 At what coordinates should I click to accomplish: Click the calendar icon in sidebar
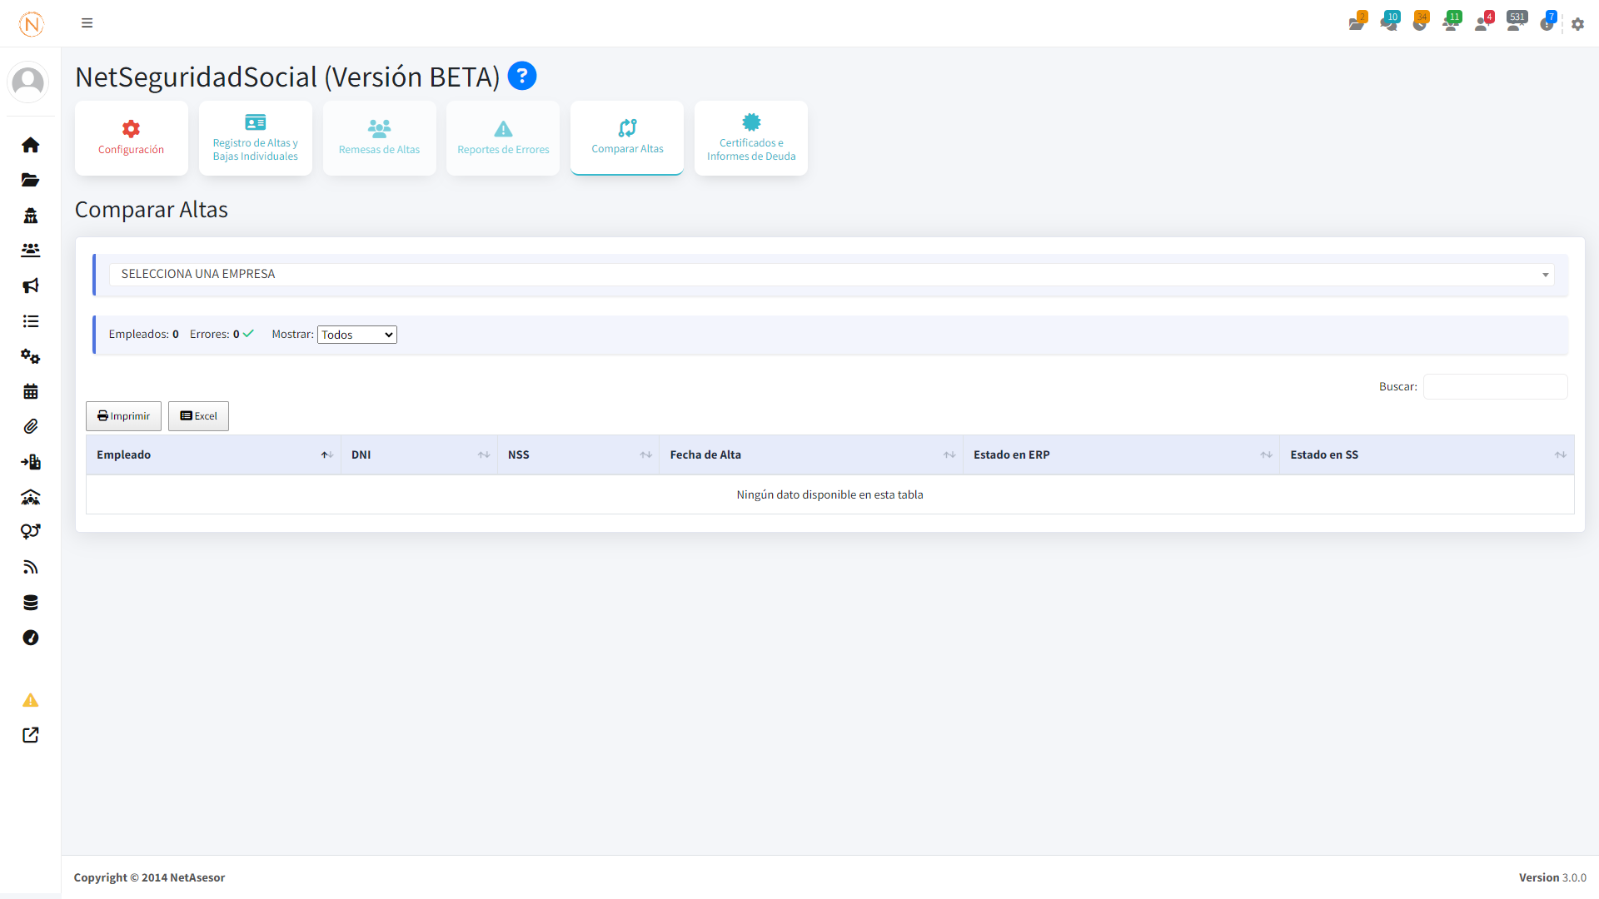(31, 391)
